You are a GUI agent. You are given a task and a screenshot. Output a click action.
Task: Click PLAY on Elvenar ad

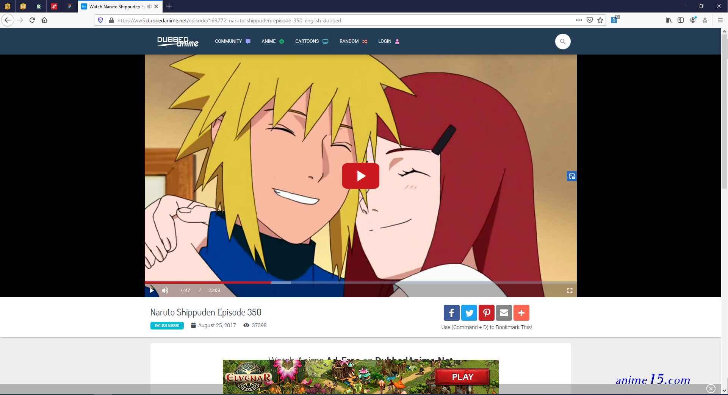pyautogui.click(x=462, y=377)
